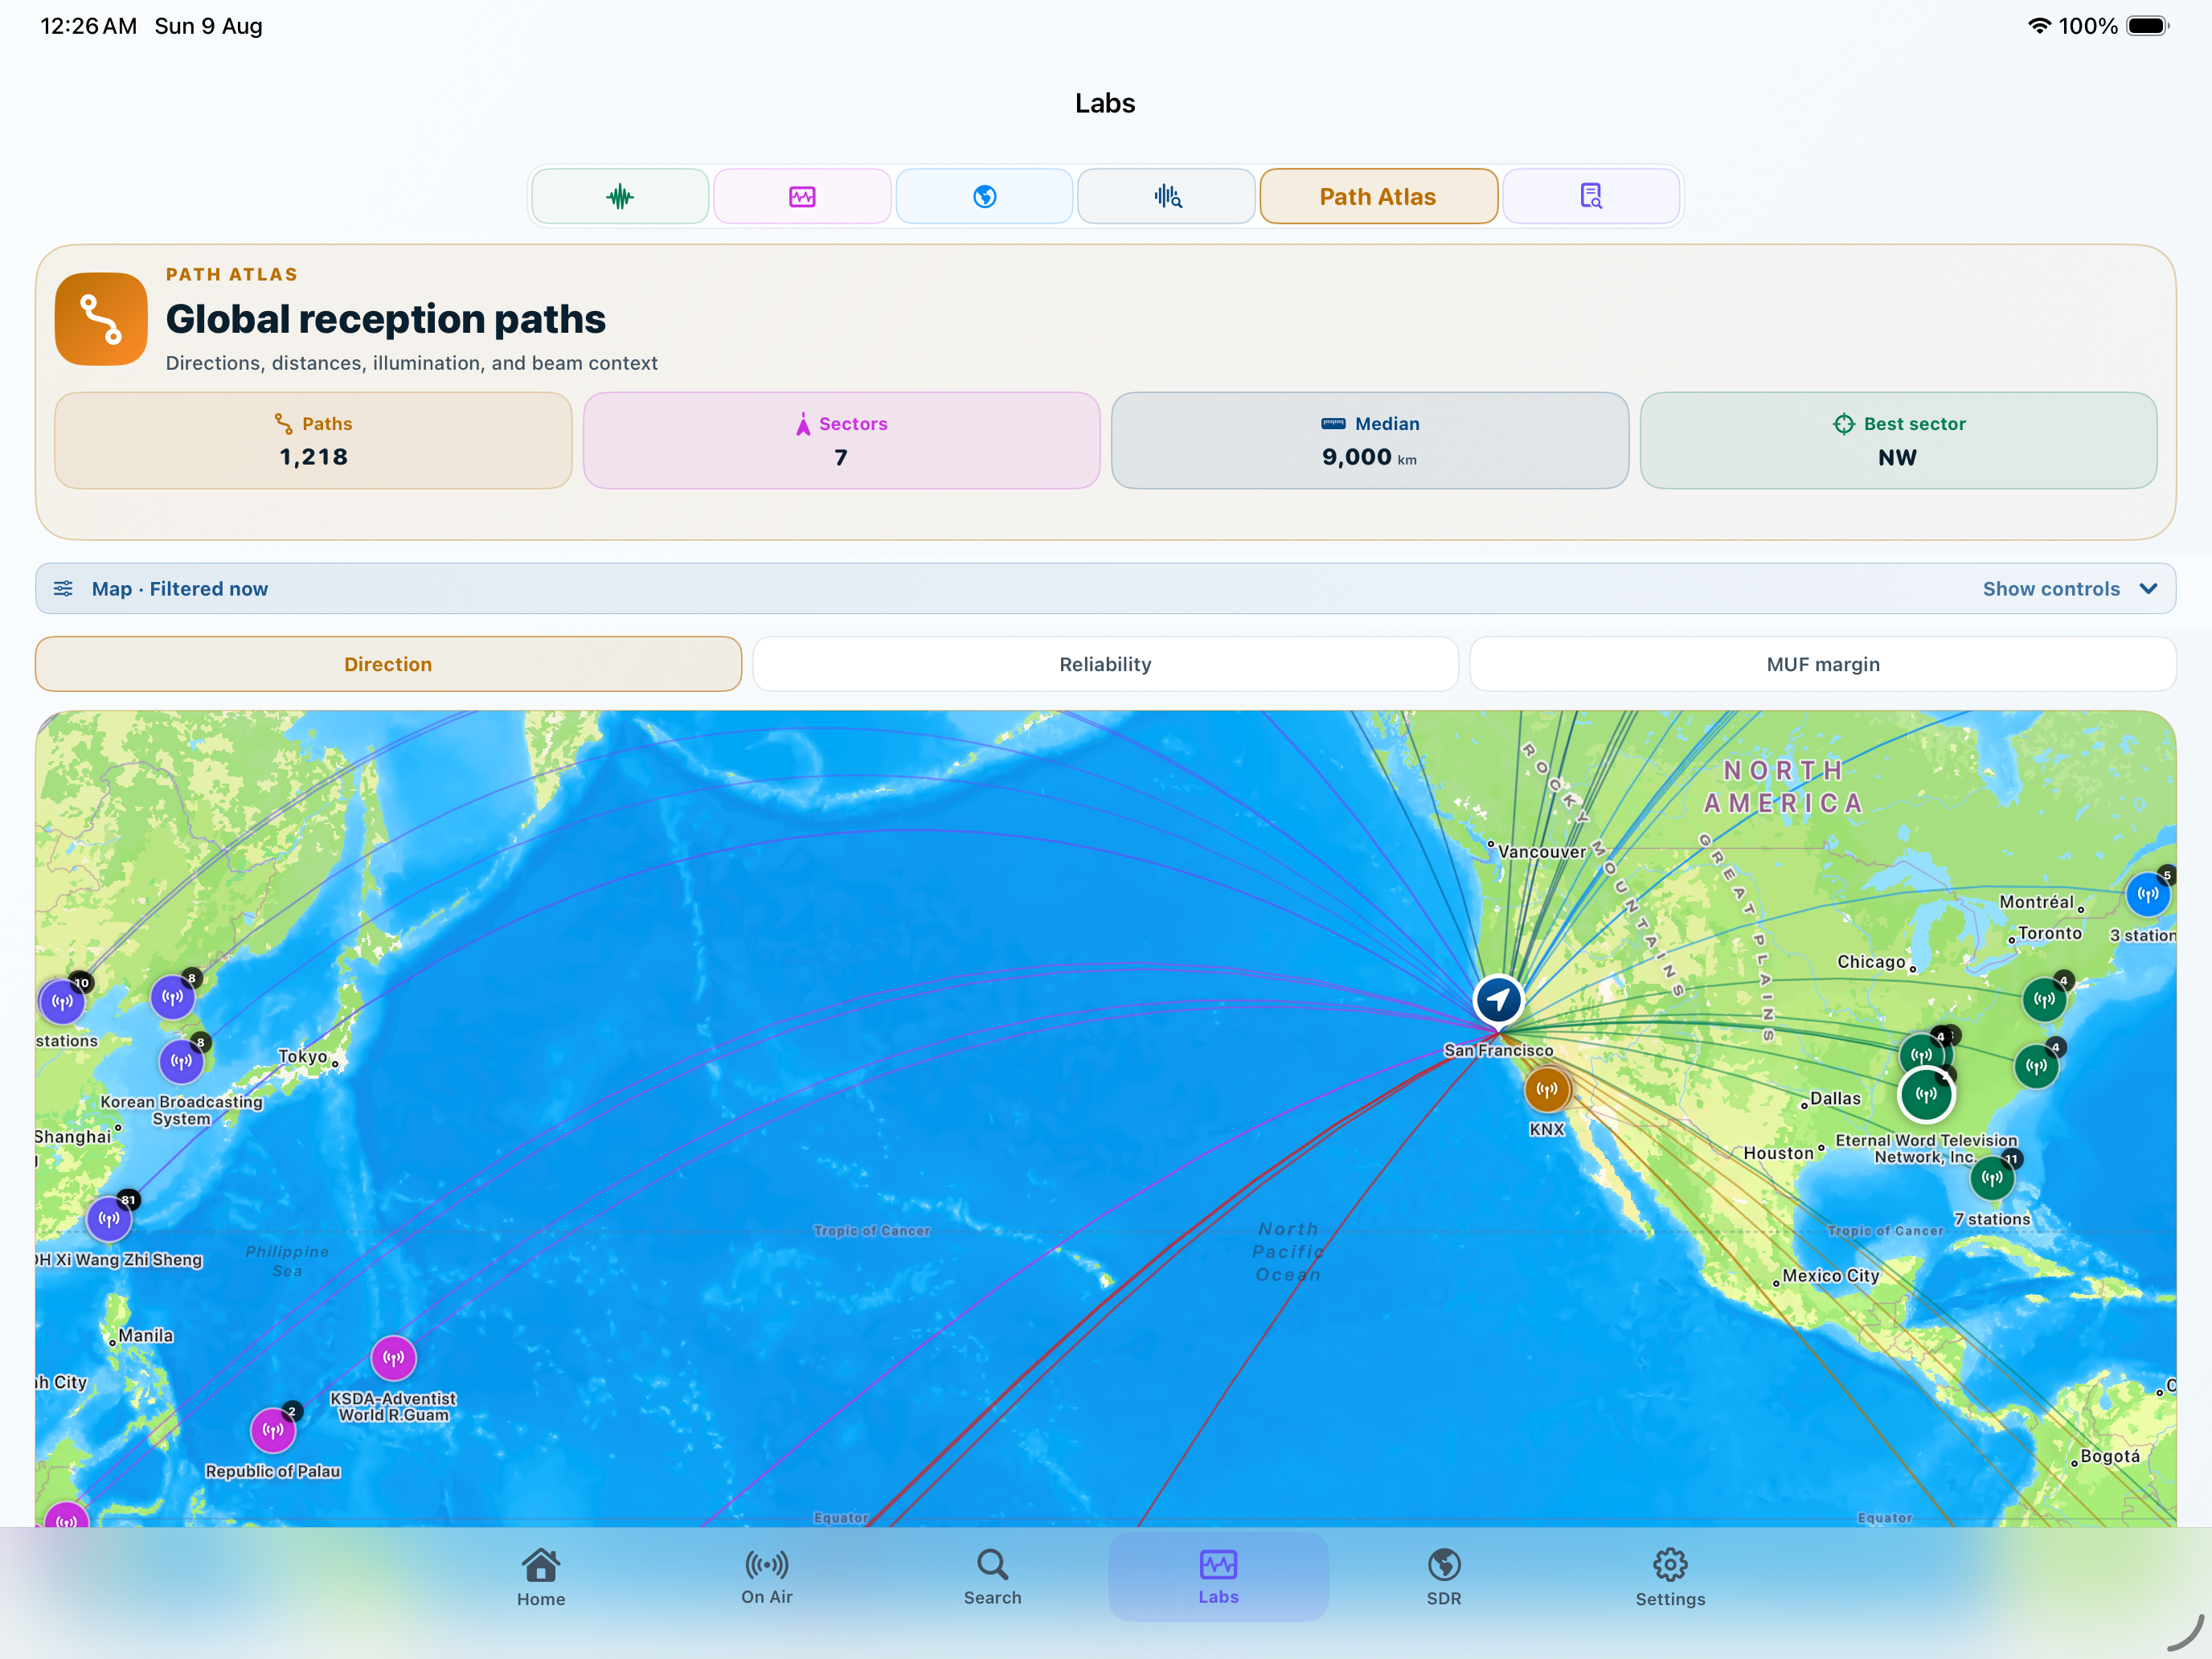The height and width of the screenshot is (1659, 2212).
Task: Tap the Manila city label
Action: tap(146, 1335)
